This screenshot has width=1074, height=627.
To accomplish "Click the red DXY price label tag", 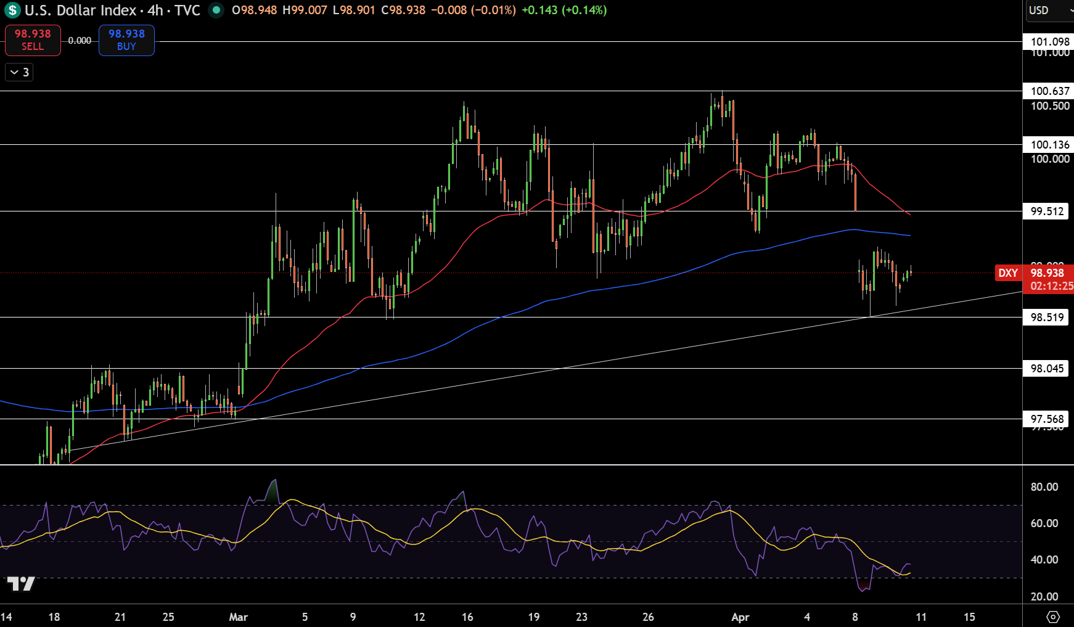I will coord(1008,273).
